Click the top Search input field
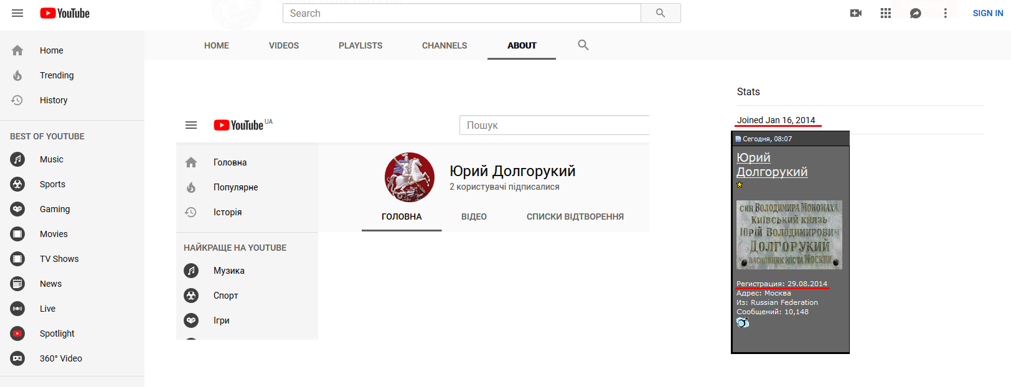The height and width of the screenshot is (387, 1011). click(462, 13)
